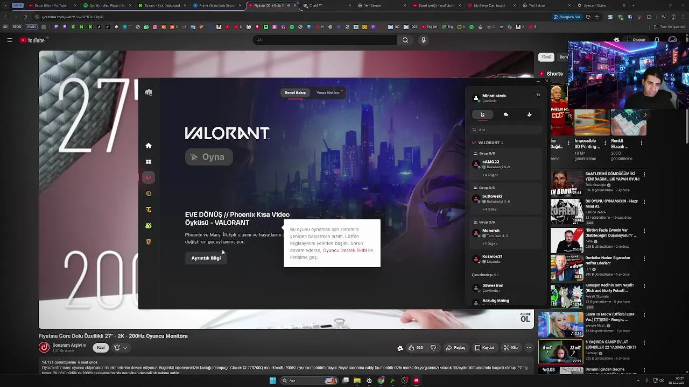Click the browser address bar URL
Screen dimensions: 689x387
(73, 17)
